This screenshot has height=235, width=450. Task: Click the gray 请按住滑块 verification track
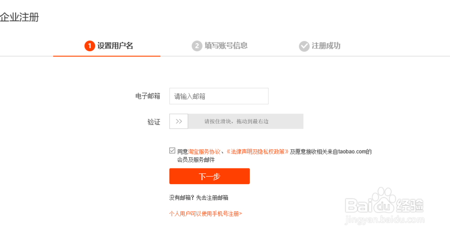(245, 121)
